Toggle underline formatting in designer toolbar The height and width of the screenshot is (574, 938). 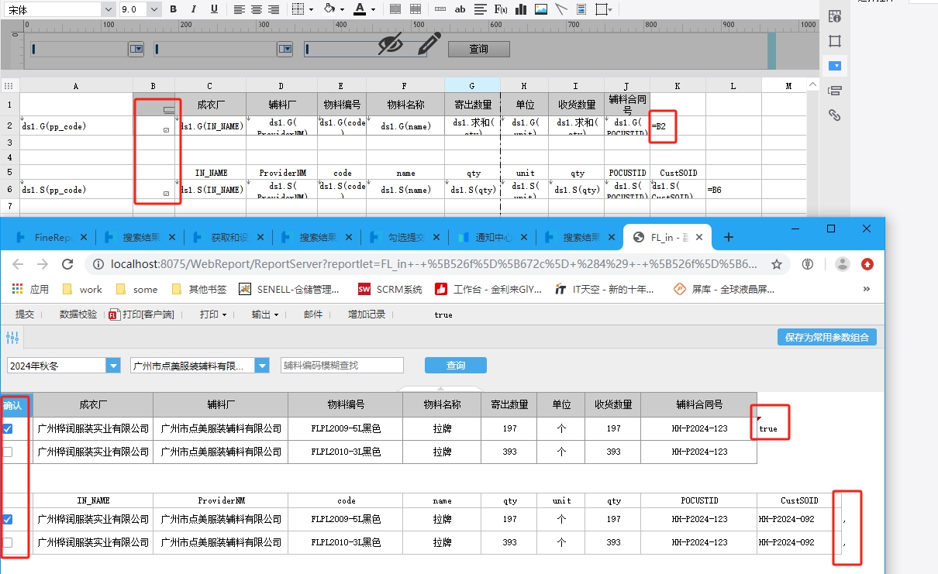tap(214, 9)
